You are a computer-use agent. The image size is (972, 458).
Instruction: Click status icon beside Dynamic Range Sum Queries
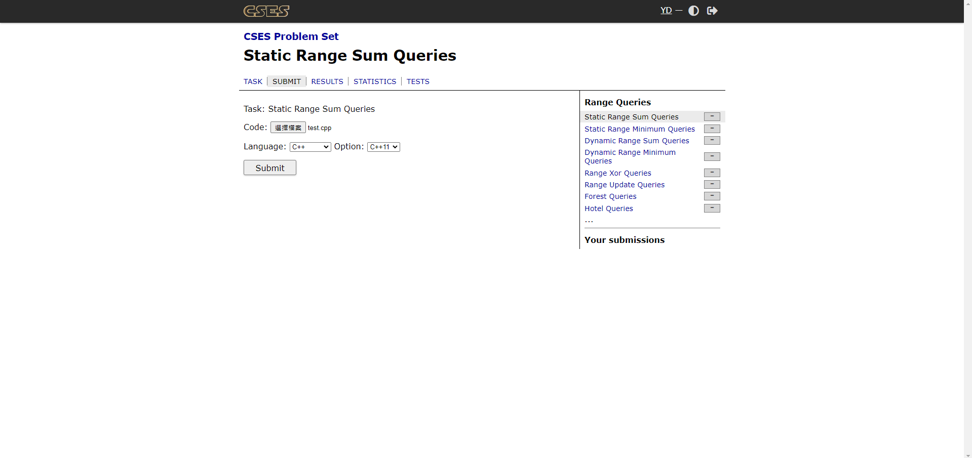[712, 141]
